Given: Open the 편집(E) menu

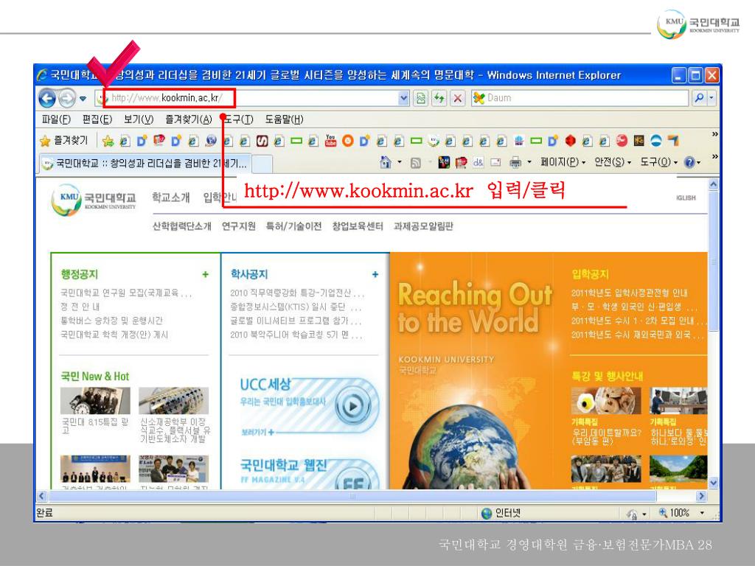Looking at the screenshot, I should [97, 119].
